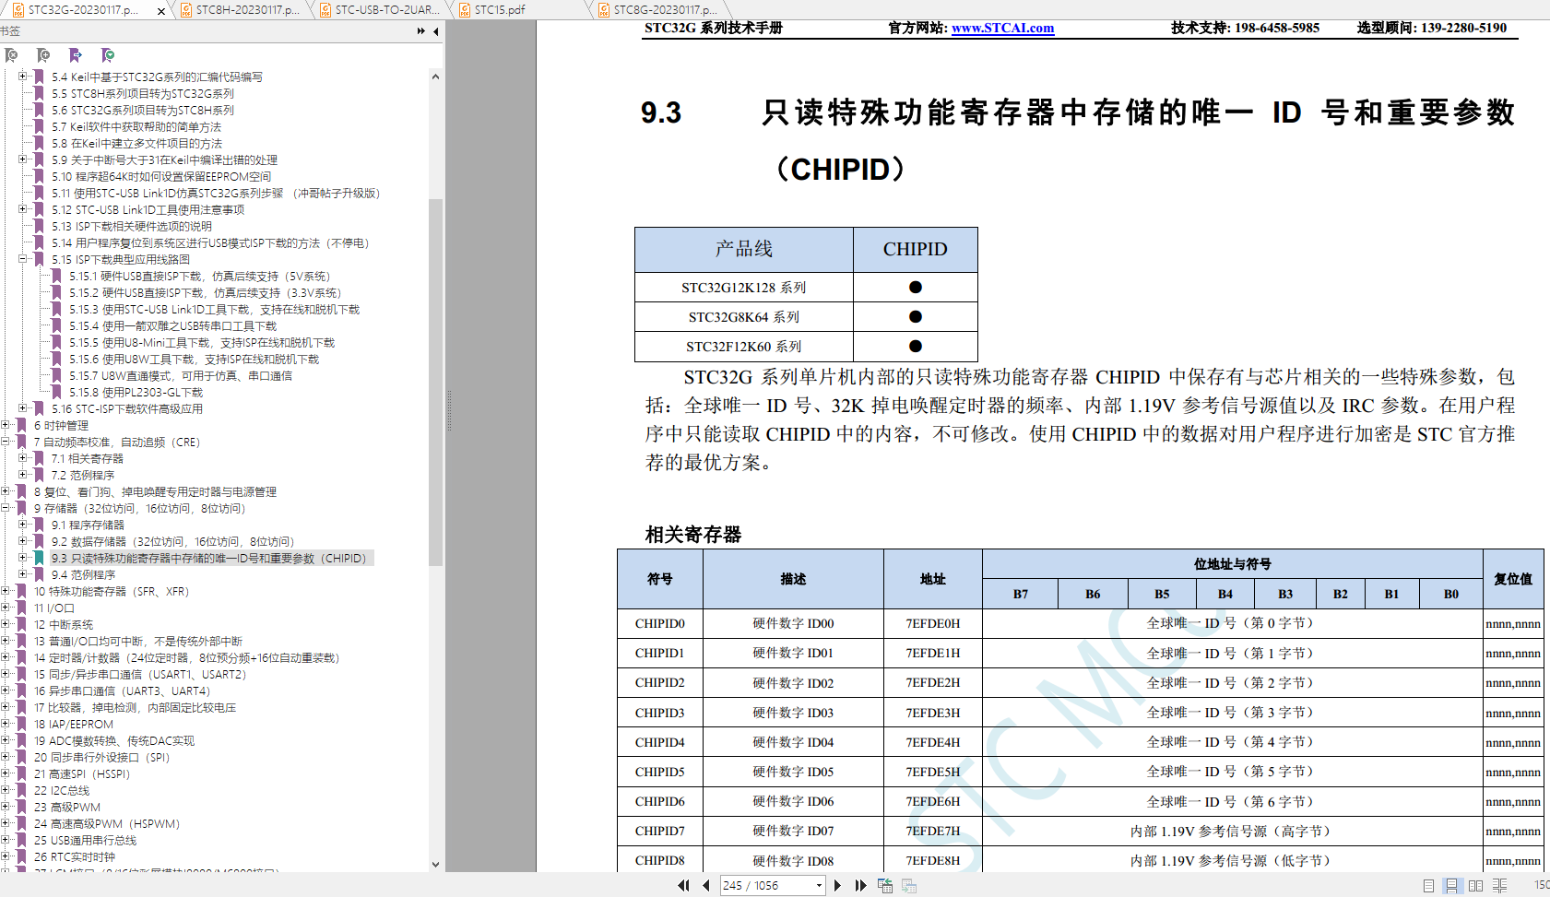This screenshot has width=1550, height=897.
Task: Open bookmark 5.10 程序超64K时如何设置保留EEPROM空间
Action: coord(161,176)
